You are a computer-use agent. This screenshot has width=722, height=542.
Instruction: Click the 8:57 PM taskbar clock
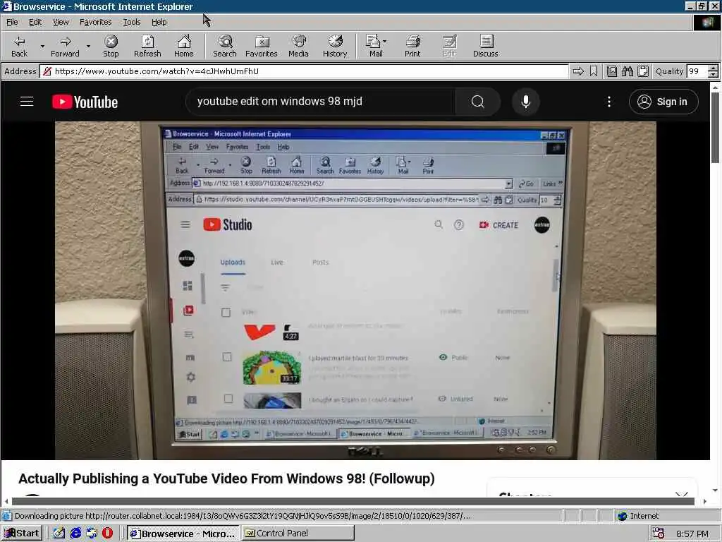coord(692,534)
